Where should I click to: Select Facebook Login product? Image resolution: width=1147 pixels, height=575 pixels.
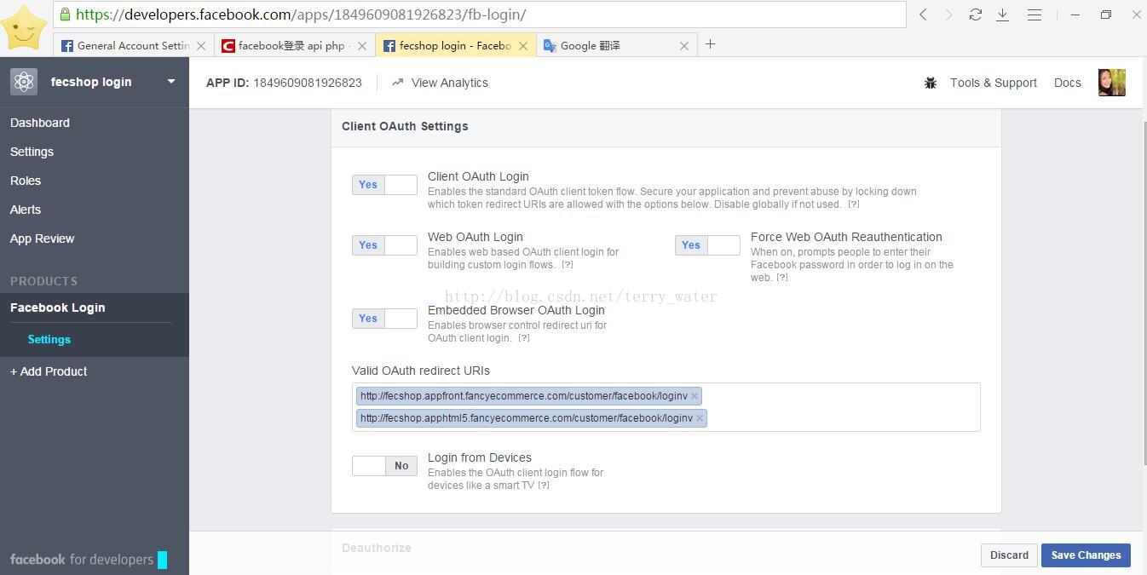point(57,308)
